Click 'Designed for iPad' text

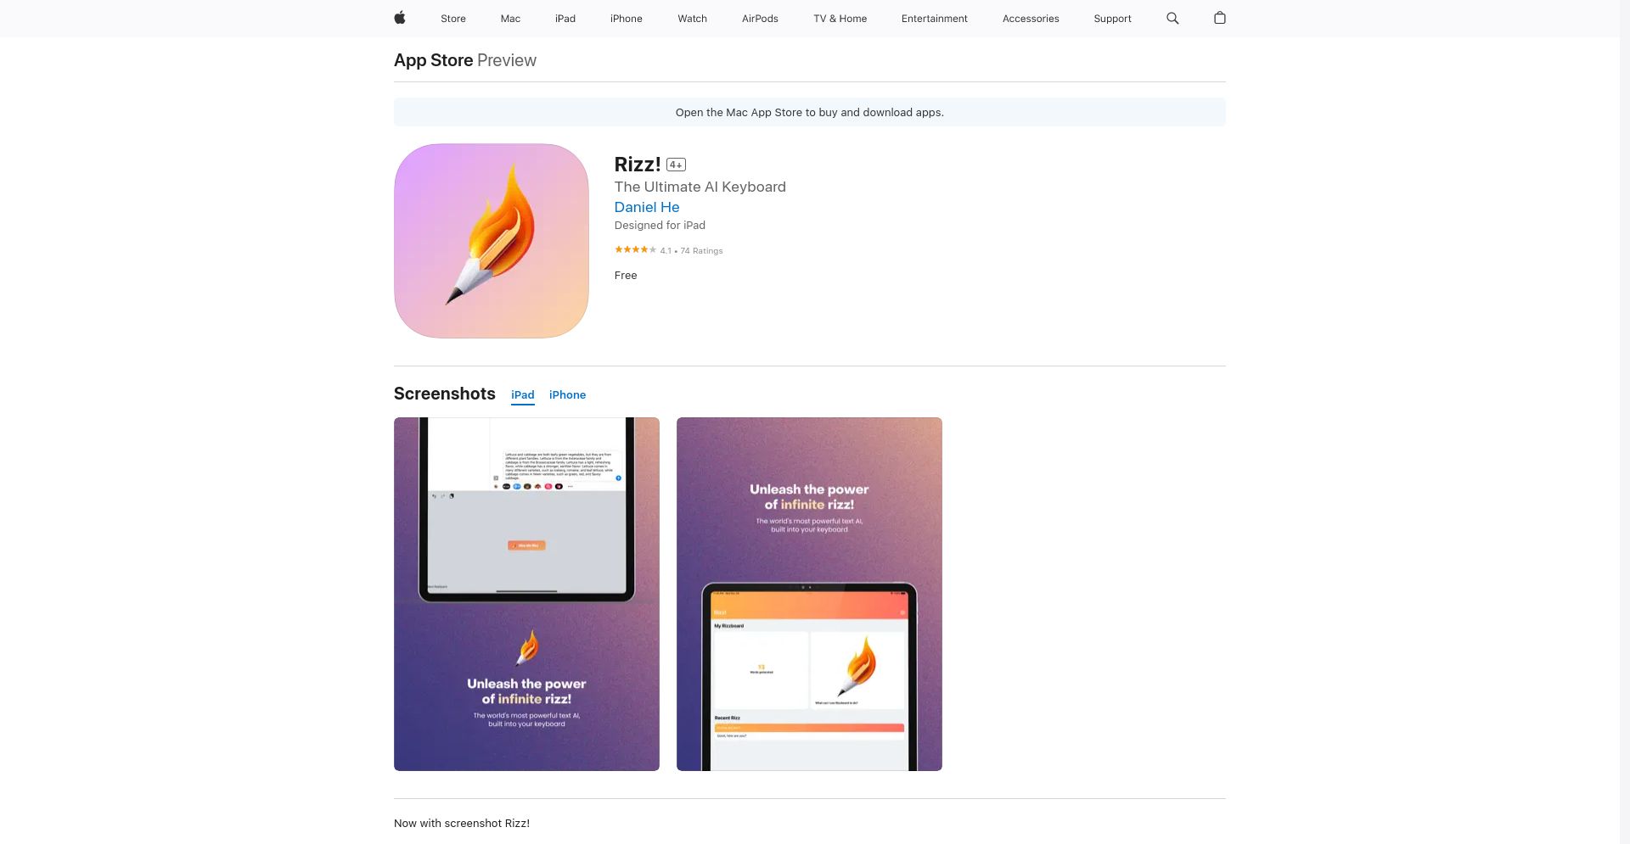[x=660, y=226]
